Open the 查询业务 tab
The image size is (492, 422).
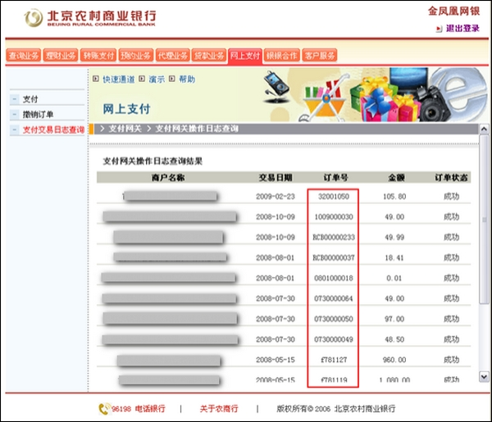[25, 56]
